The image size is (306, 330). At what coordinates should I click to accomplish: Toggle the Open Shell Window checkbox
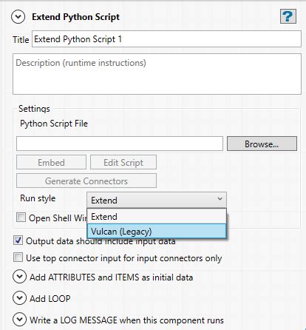pos(21,218)
